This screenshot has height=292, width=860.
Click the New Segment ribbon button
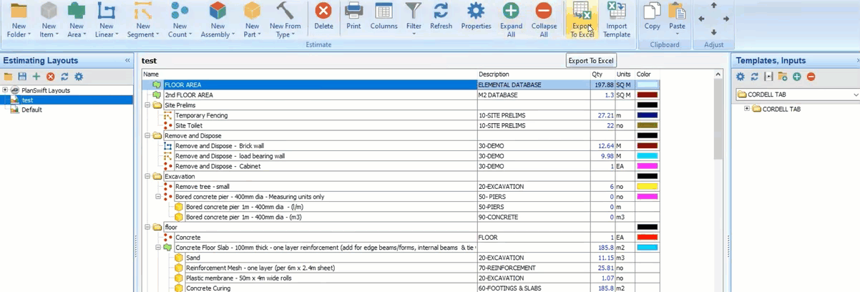click(142, 20)
